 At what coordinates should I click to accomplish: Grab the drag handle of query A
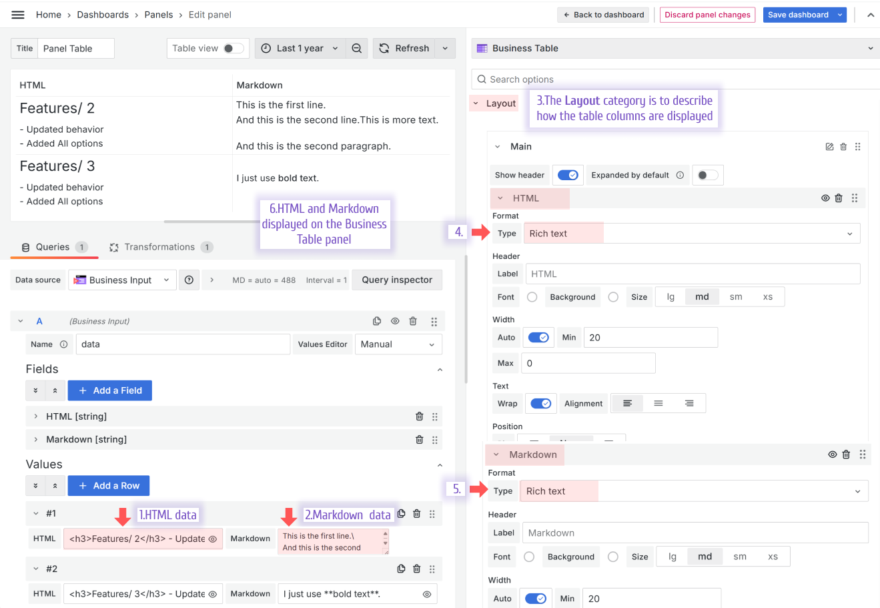click(434, 322)
